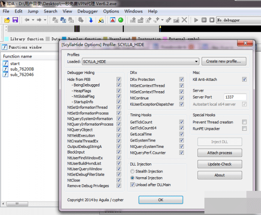Image resolution: width=261 pixels, height=215 pixels.
Task: Toggle Hide from PEB checkbox
Action: coord(119,80)
